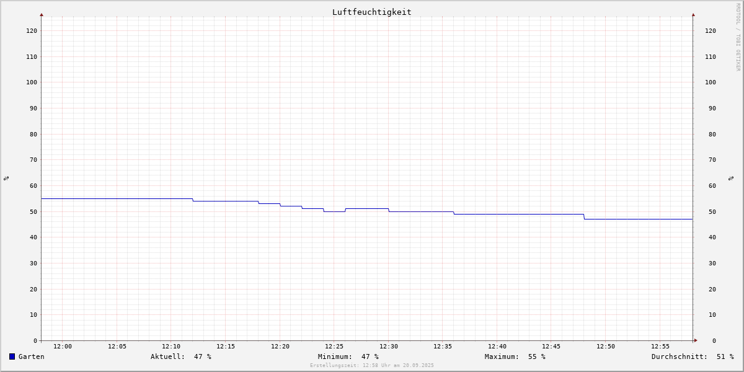The width and height of the screenshot is (744, 372).
Task: Click the 12:55 time axis label
Action: click(660, 347)
